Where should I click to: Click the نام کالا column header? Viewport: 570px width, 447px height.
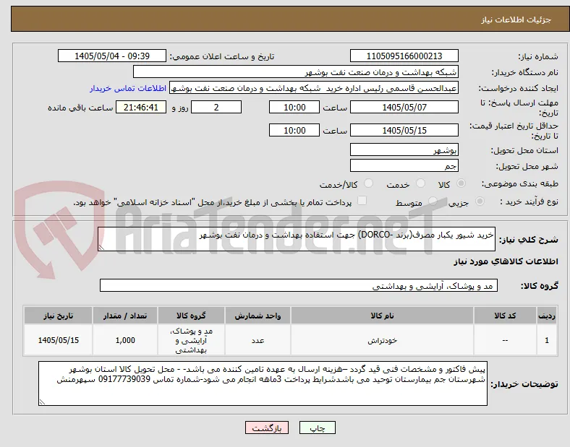382,316
